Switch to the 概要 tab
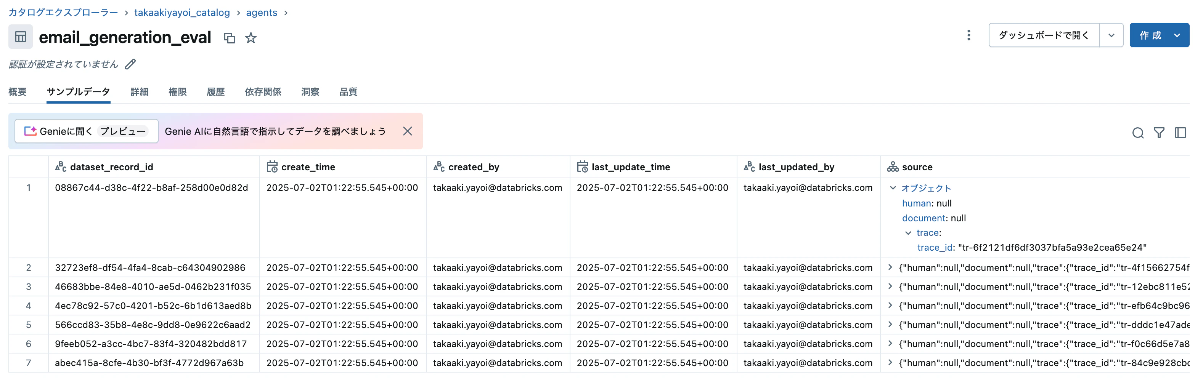Image resolution: width=1195 pixels, height=384 pixels. [18, 92]
